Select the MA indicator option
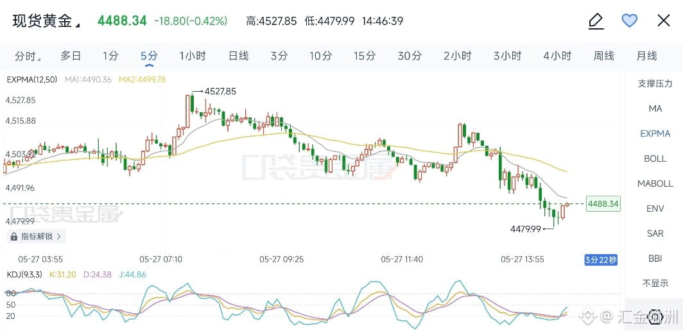 [655, 108]
